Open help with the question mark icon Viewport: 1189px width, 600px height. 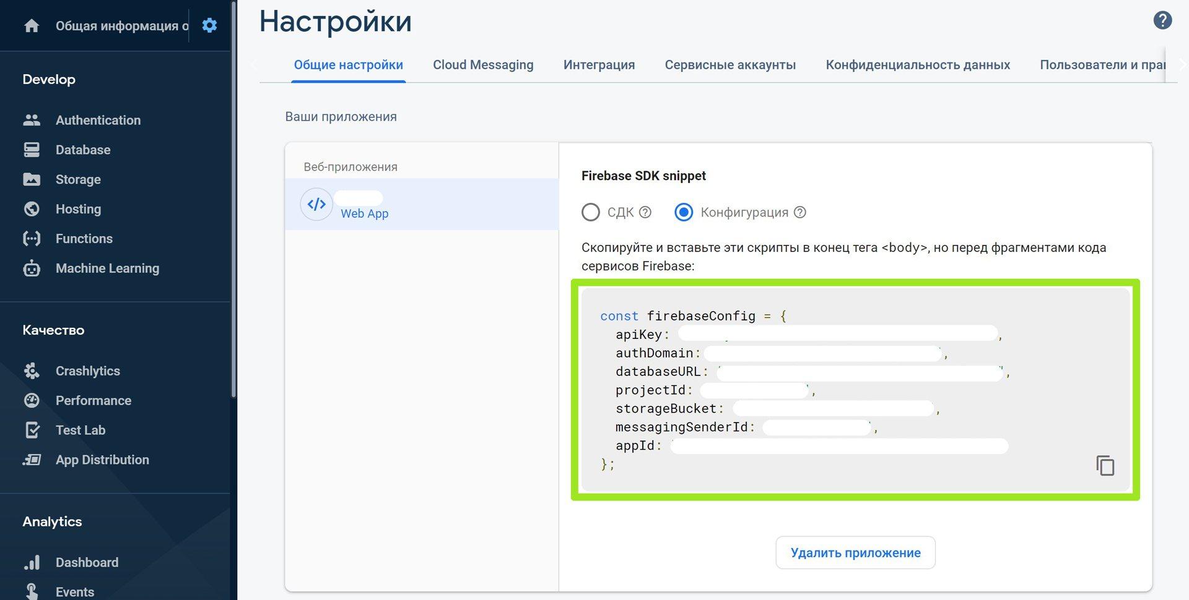click(x=1162, y=20)
